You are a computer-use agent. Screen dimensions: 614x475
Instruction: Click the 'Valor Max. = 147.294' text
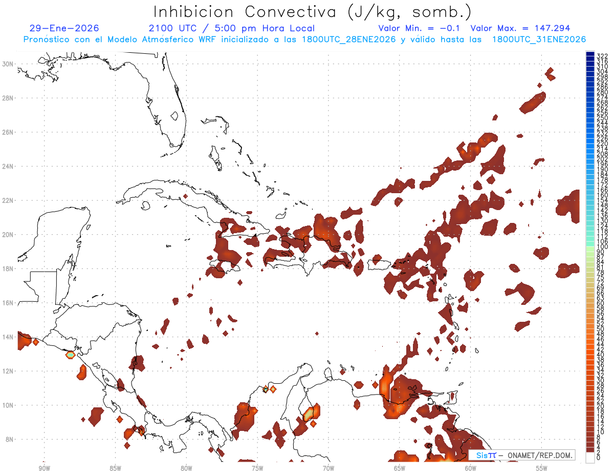point(520,28)
